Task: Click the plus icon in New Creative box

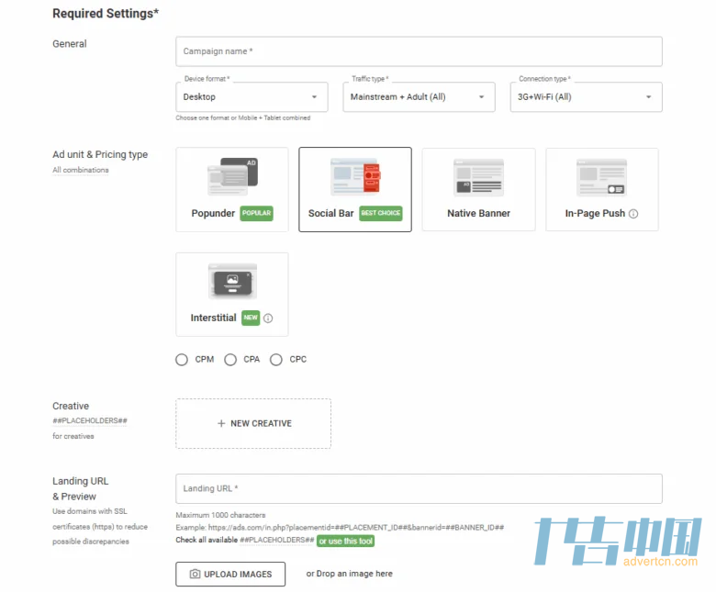Action: pos(221,424)
